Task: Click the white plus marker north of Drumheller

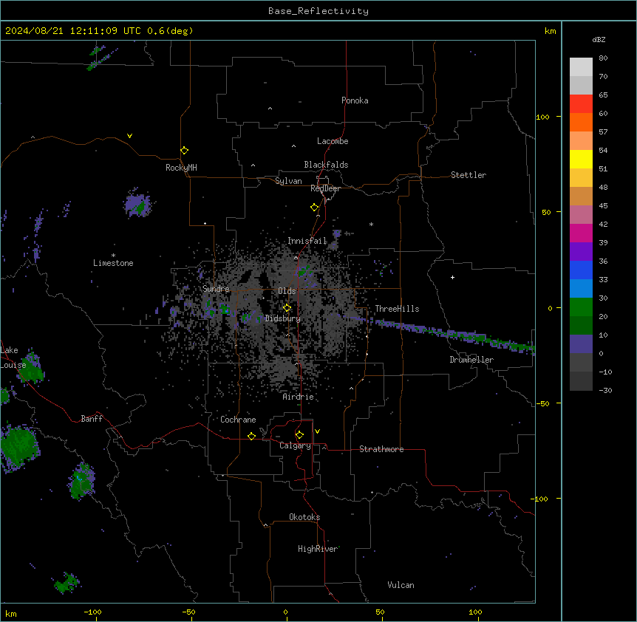Action: point(452,277)
